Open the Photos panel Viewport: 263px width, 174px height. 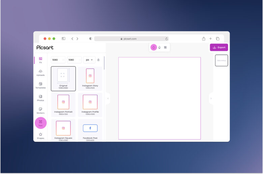pyautogui.click(x=40, y=98)
